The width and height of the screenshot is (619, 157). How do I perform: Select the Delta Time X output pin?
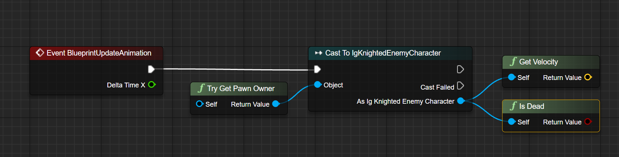[152, 85]
